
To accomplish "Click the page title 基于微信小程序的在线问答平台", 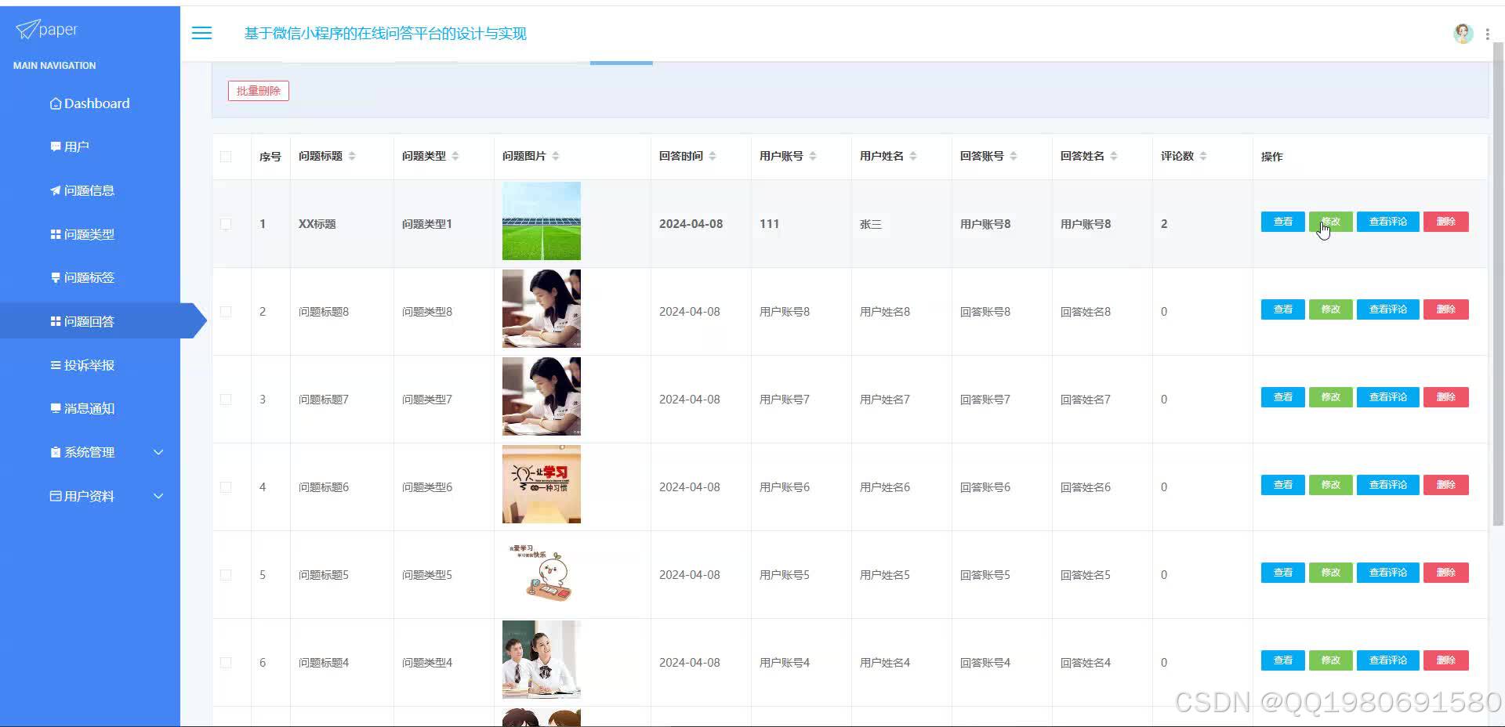I will (385, 34).
